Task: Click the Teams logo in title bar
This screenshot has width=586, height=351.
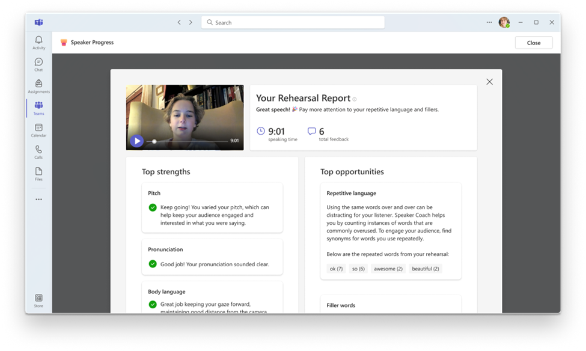Action: click(x=39, y=22)
